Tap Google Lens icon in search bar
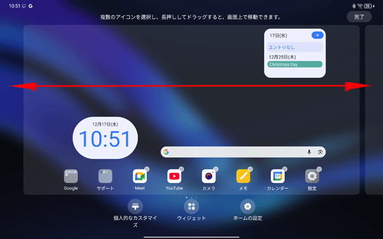Image resolution: width=383 pixels, height=239 pixels. coord(320,152)
